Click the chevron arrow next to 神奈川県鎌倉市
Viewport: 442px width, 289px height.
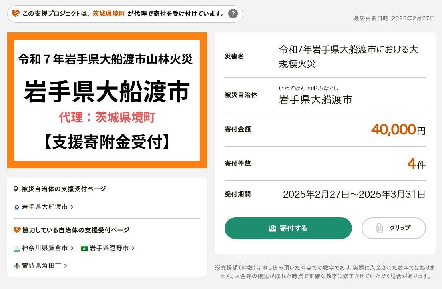[x=72, y=248]
